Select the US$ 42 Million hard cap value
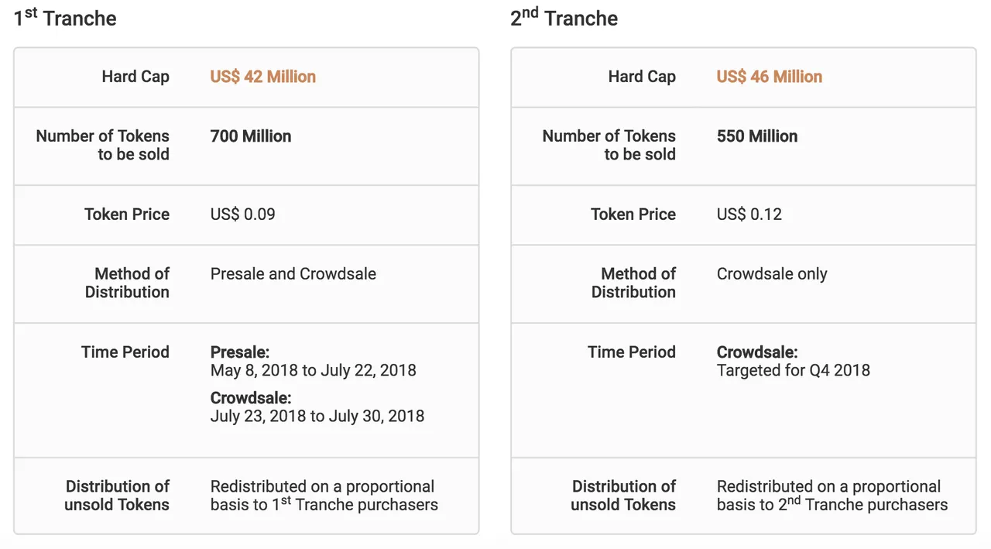Screen dimensions: 991x549 point(263,77)
